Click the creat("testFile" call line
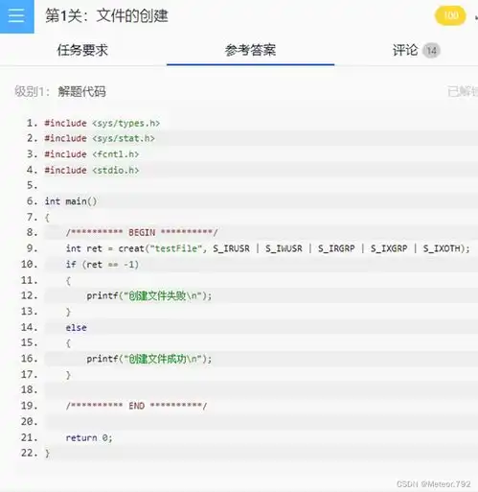The height and width of the screenshot is (492, 478). [x=268, y=248]
